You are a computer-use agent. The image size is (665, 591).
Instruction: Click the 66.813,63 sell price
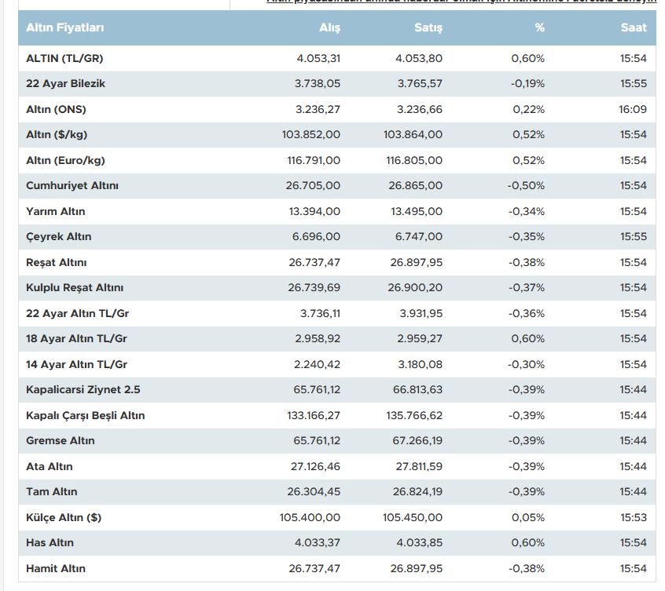coord(417,390)
